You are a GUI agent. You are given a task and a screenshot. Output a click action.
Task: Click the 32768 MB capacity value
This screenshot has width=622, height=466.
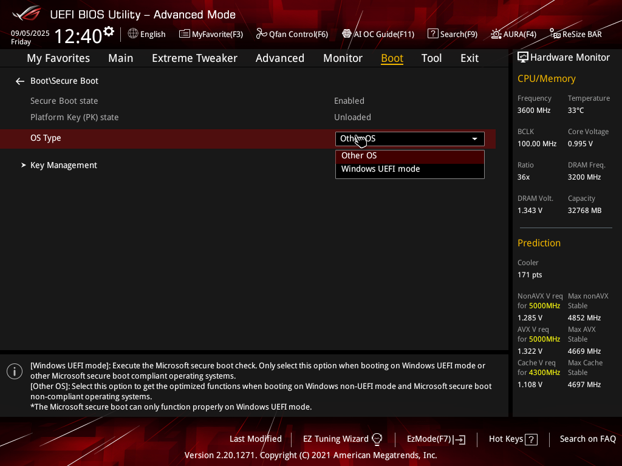coord(584,211)
